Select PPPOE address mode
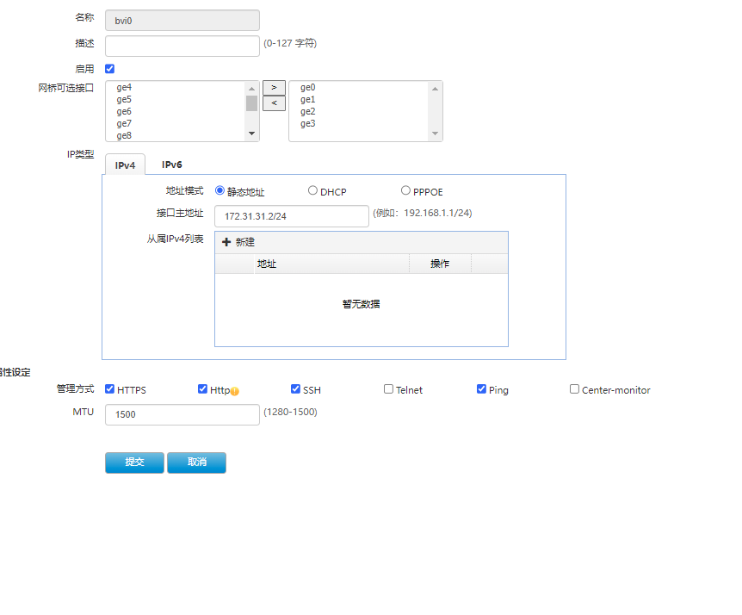The height and width of the screenshot is (615, 742). click(405, 190)
